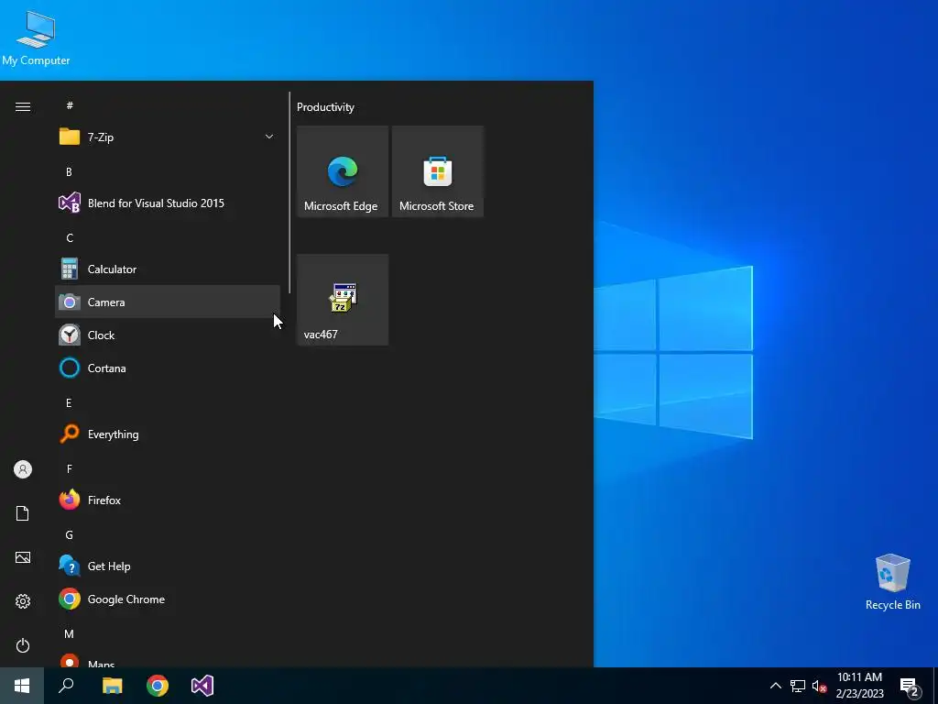Show hidden system tray icons
This screenshot has width=938, height=704.
pos(775,686)
